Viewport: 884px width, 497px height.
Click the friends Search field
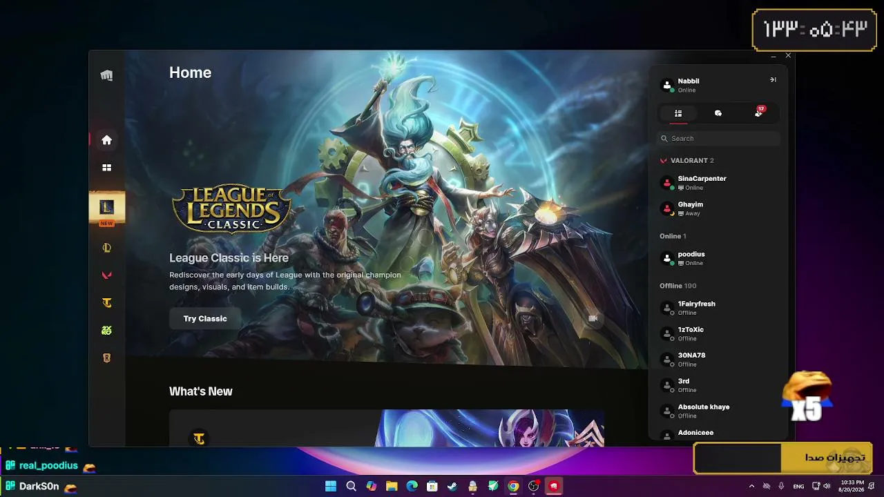718,139
